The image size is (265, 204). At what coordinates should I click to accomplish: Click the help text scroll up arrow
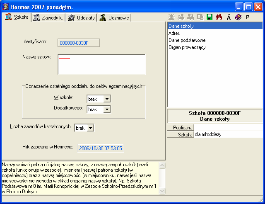pyautogui.click(x=162, y=165)
